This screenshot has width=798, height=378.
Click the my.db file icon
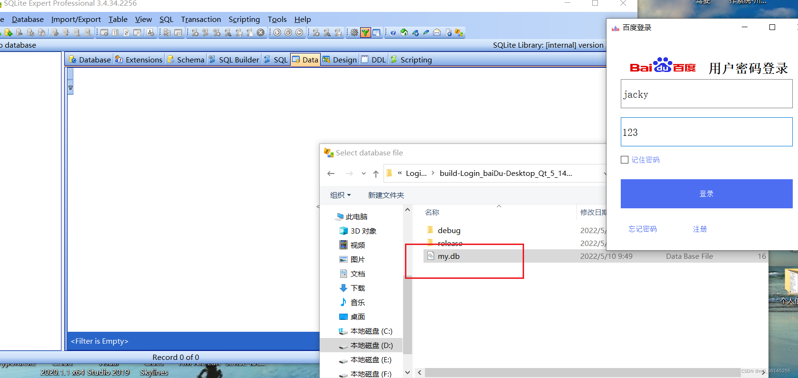pyautogui.click(x=430, y=256)
